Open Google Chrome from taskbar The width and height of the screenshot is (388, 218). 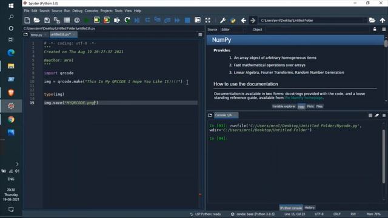pyautogui.click(x=11, y=119)
